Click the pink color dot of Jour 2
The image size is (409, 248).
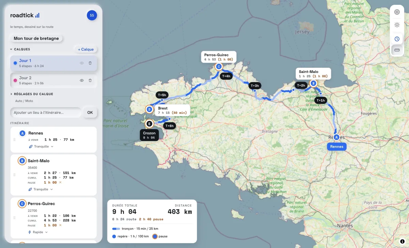15,80
